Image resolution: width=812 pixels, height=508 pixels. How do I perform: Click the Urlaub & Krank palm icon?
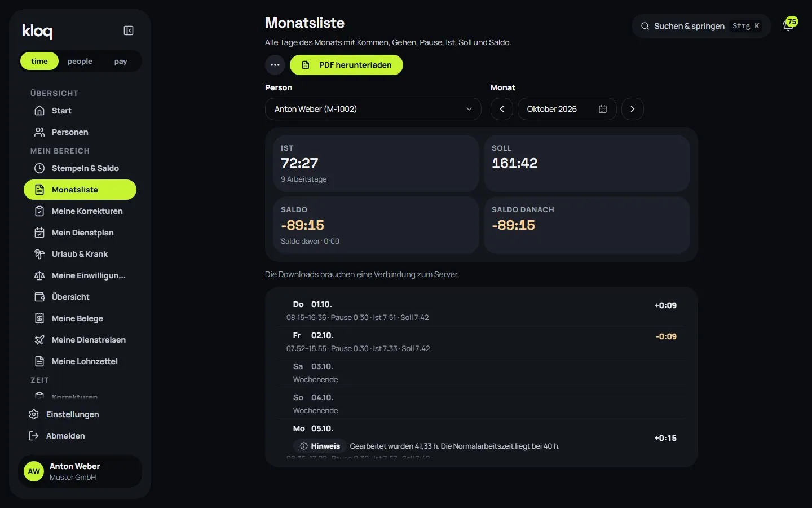[x=39, y=254]
